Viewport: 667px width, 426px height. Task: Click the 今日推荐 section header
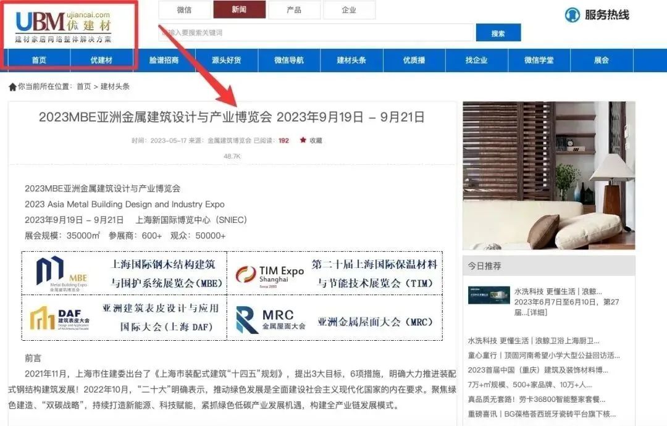[x=549, y=266]
